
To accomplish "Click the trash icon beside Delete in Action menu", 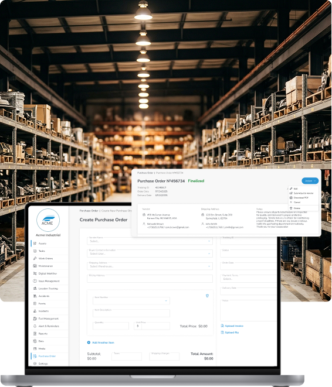I will (291, 208).
